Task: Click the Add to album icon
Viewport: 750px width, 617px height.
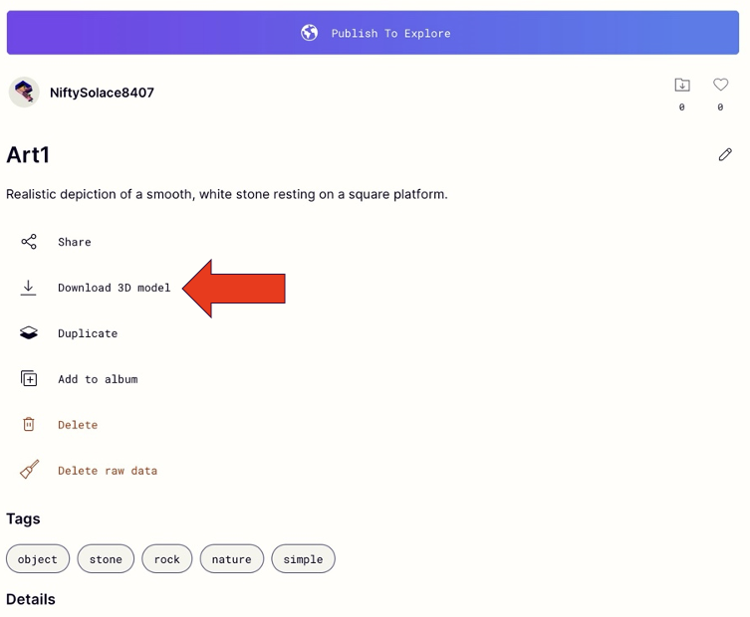Action: (29, 379)
